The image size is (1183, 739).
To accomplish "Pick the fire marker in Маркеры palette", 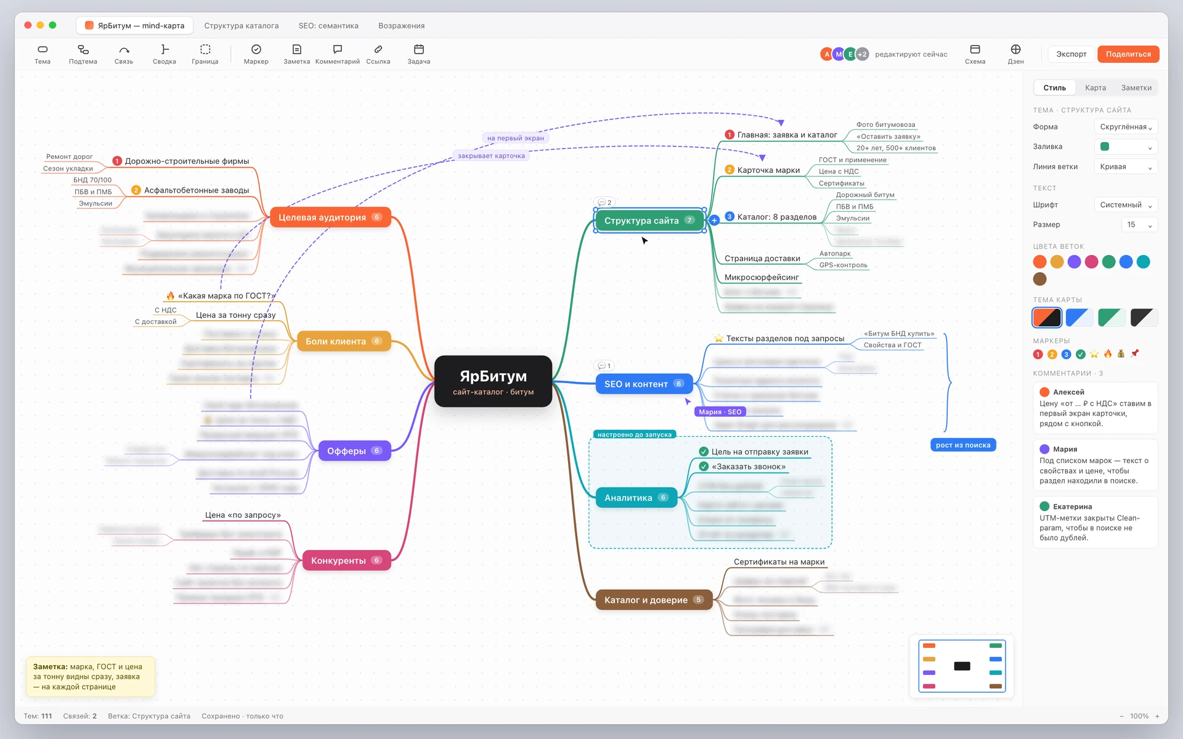I will pyautogui.click(x=1108, y=353).
